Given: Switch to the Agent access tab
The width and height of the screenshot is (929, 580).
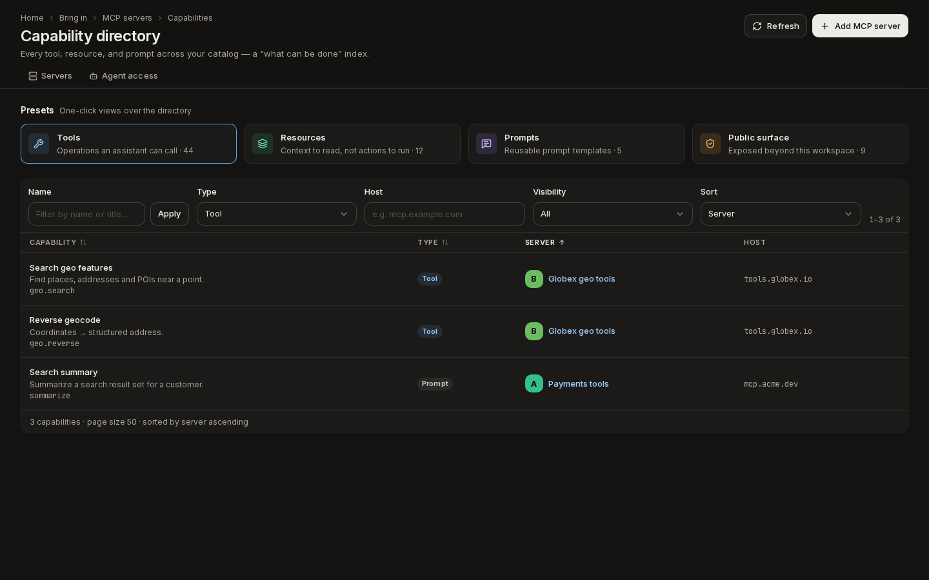Looking at the screenshot, I should click(x=123, y=76).
